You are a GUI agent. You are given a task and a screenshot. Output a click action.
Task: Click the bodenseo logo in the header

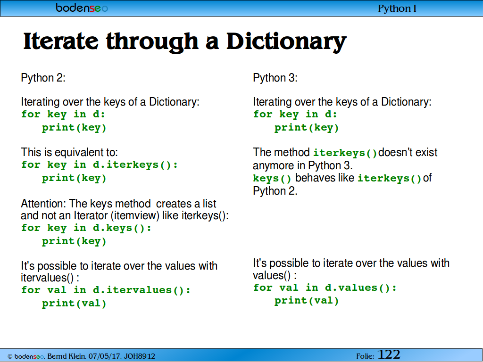tap(82, 8)
